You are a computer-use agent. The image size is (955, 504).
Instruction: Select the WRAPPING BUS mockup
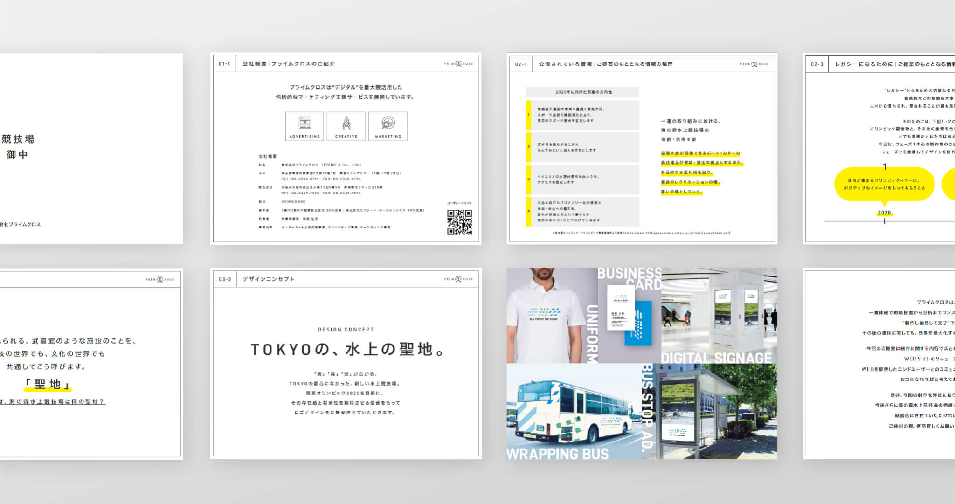[x=574, y=412]
